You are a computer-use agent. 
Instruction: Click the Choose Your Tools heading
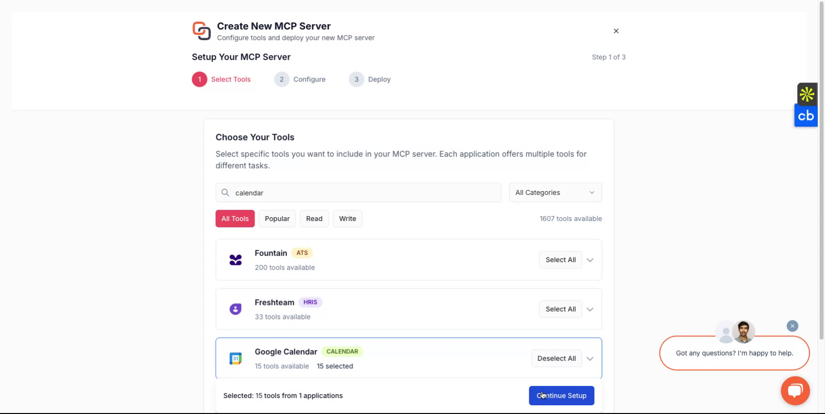coord(255,137)
